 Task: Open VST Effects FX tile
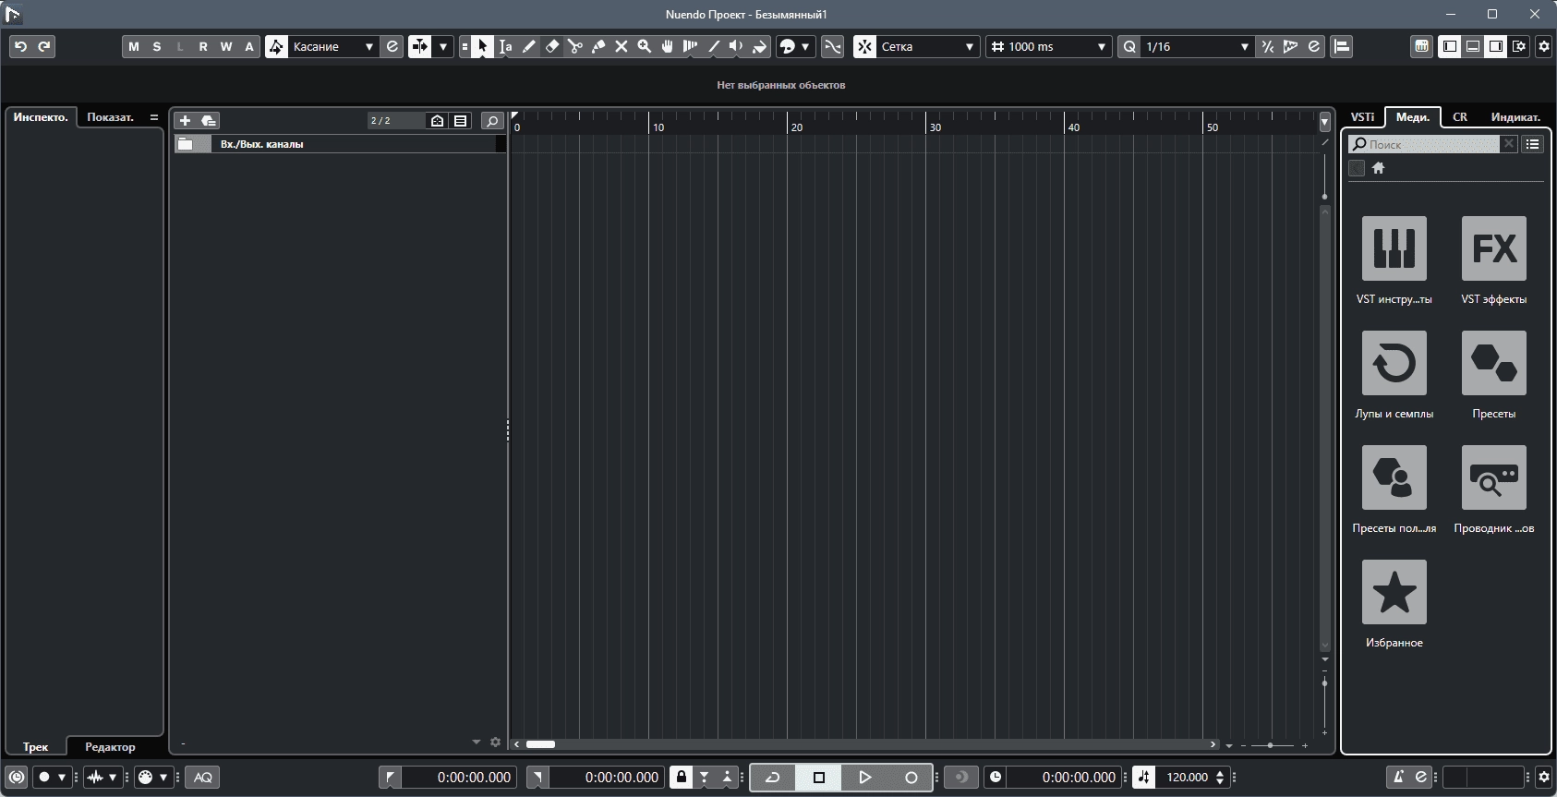pyautogui.click(x=1493, y=248)
